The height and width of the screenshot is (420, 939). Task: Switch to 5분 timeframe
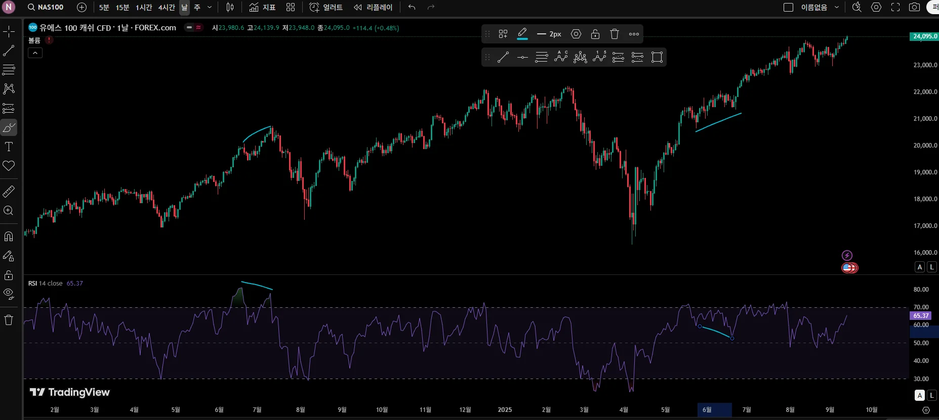coord(104,7)
